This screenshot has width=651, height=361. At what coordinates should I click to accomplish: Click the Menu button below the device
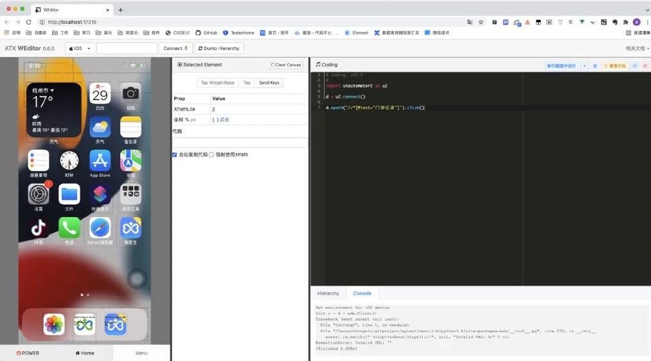[x=141, y=353]
